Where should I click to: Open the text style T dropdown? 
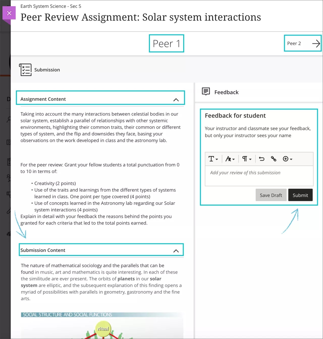[213, 159]
